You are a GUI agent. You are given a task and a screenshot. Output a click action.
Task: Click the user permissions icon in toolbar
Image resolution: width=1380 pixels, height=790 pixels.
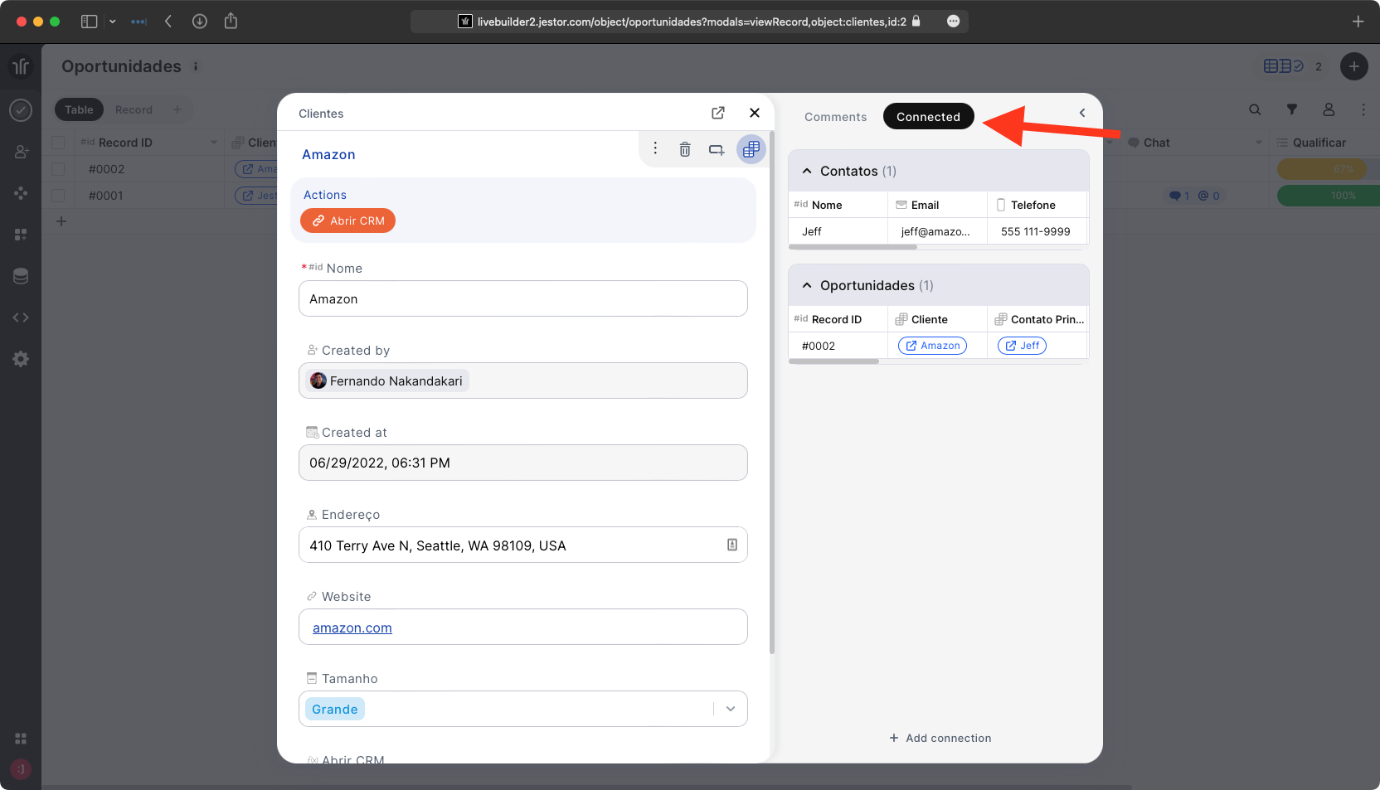1329,109
